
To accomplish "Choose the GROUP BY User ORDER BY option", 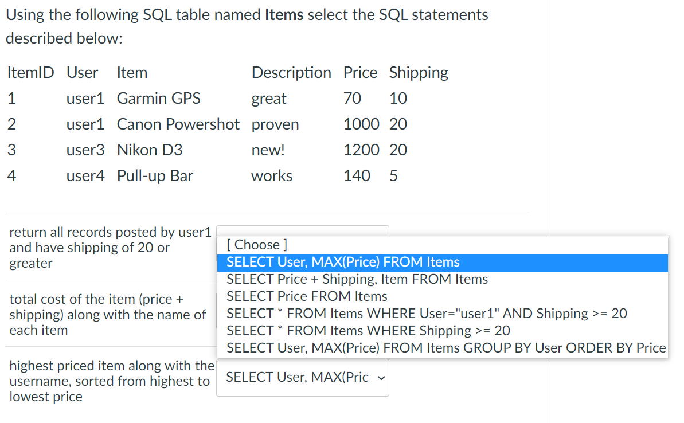I will [x=446, y=348].
